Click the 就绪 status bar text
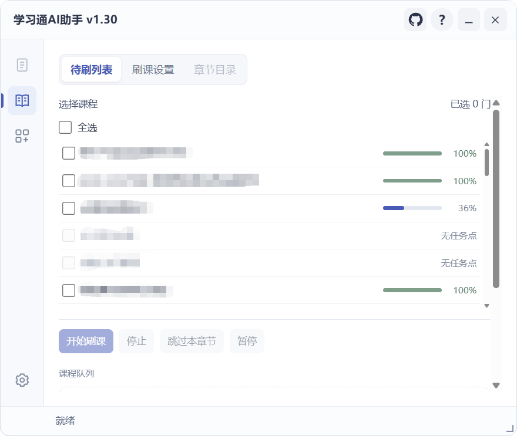The image size is (517, 436). point(65,421)
